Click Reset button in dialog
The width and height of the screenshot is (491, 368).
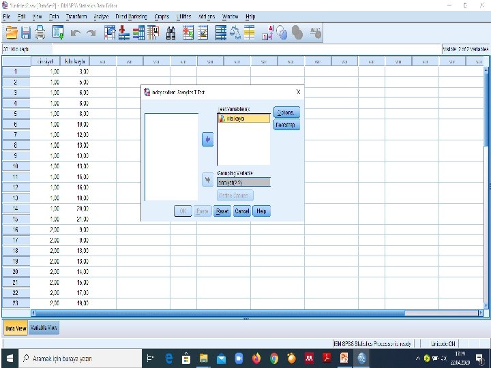click(x=222, y=211)
